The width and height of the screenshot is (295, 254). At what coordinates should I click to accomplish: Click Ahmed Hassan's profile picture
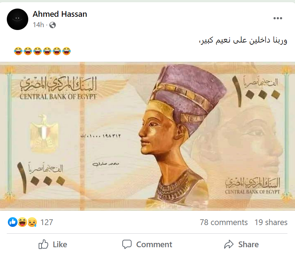[x=18, y=19]
